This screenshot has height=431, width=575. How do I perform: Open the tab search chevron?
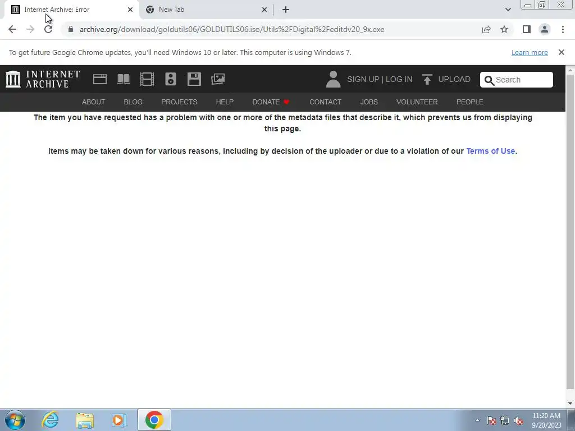[x=508, y=10]
